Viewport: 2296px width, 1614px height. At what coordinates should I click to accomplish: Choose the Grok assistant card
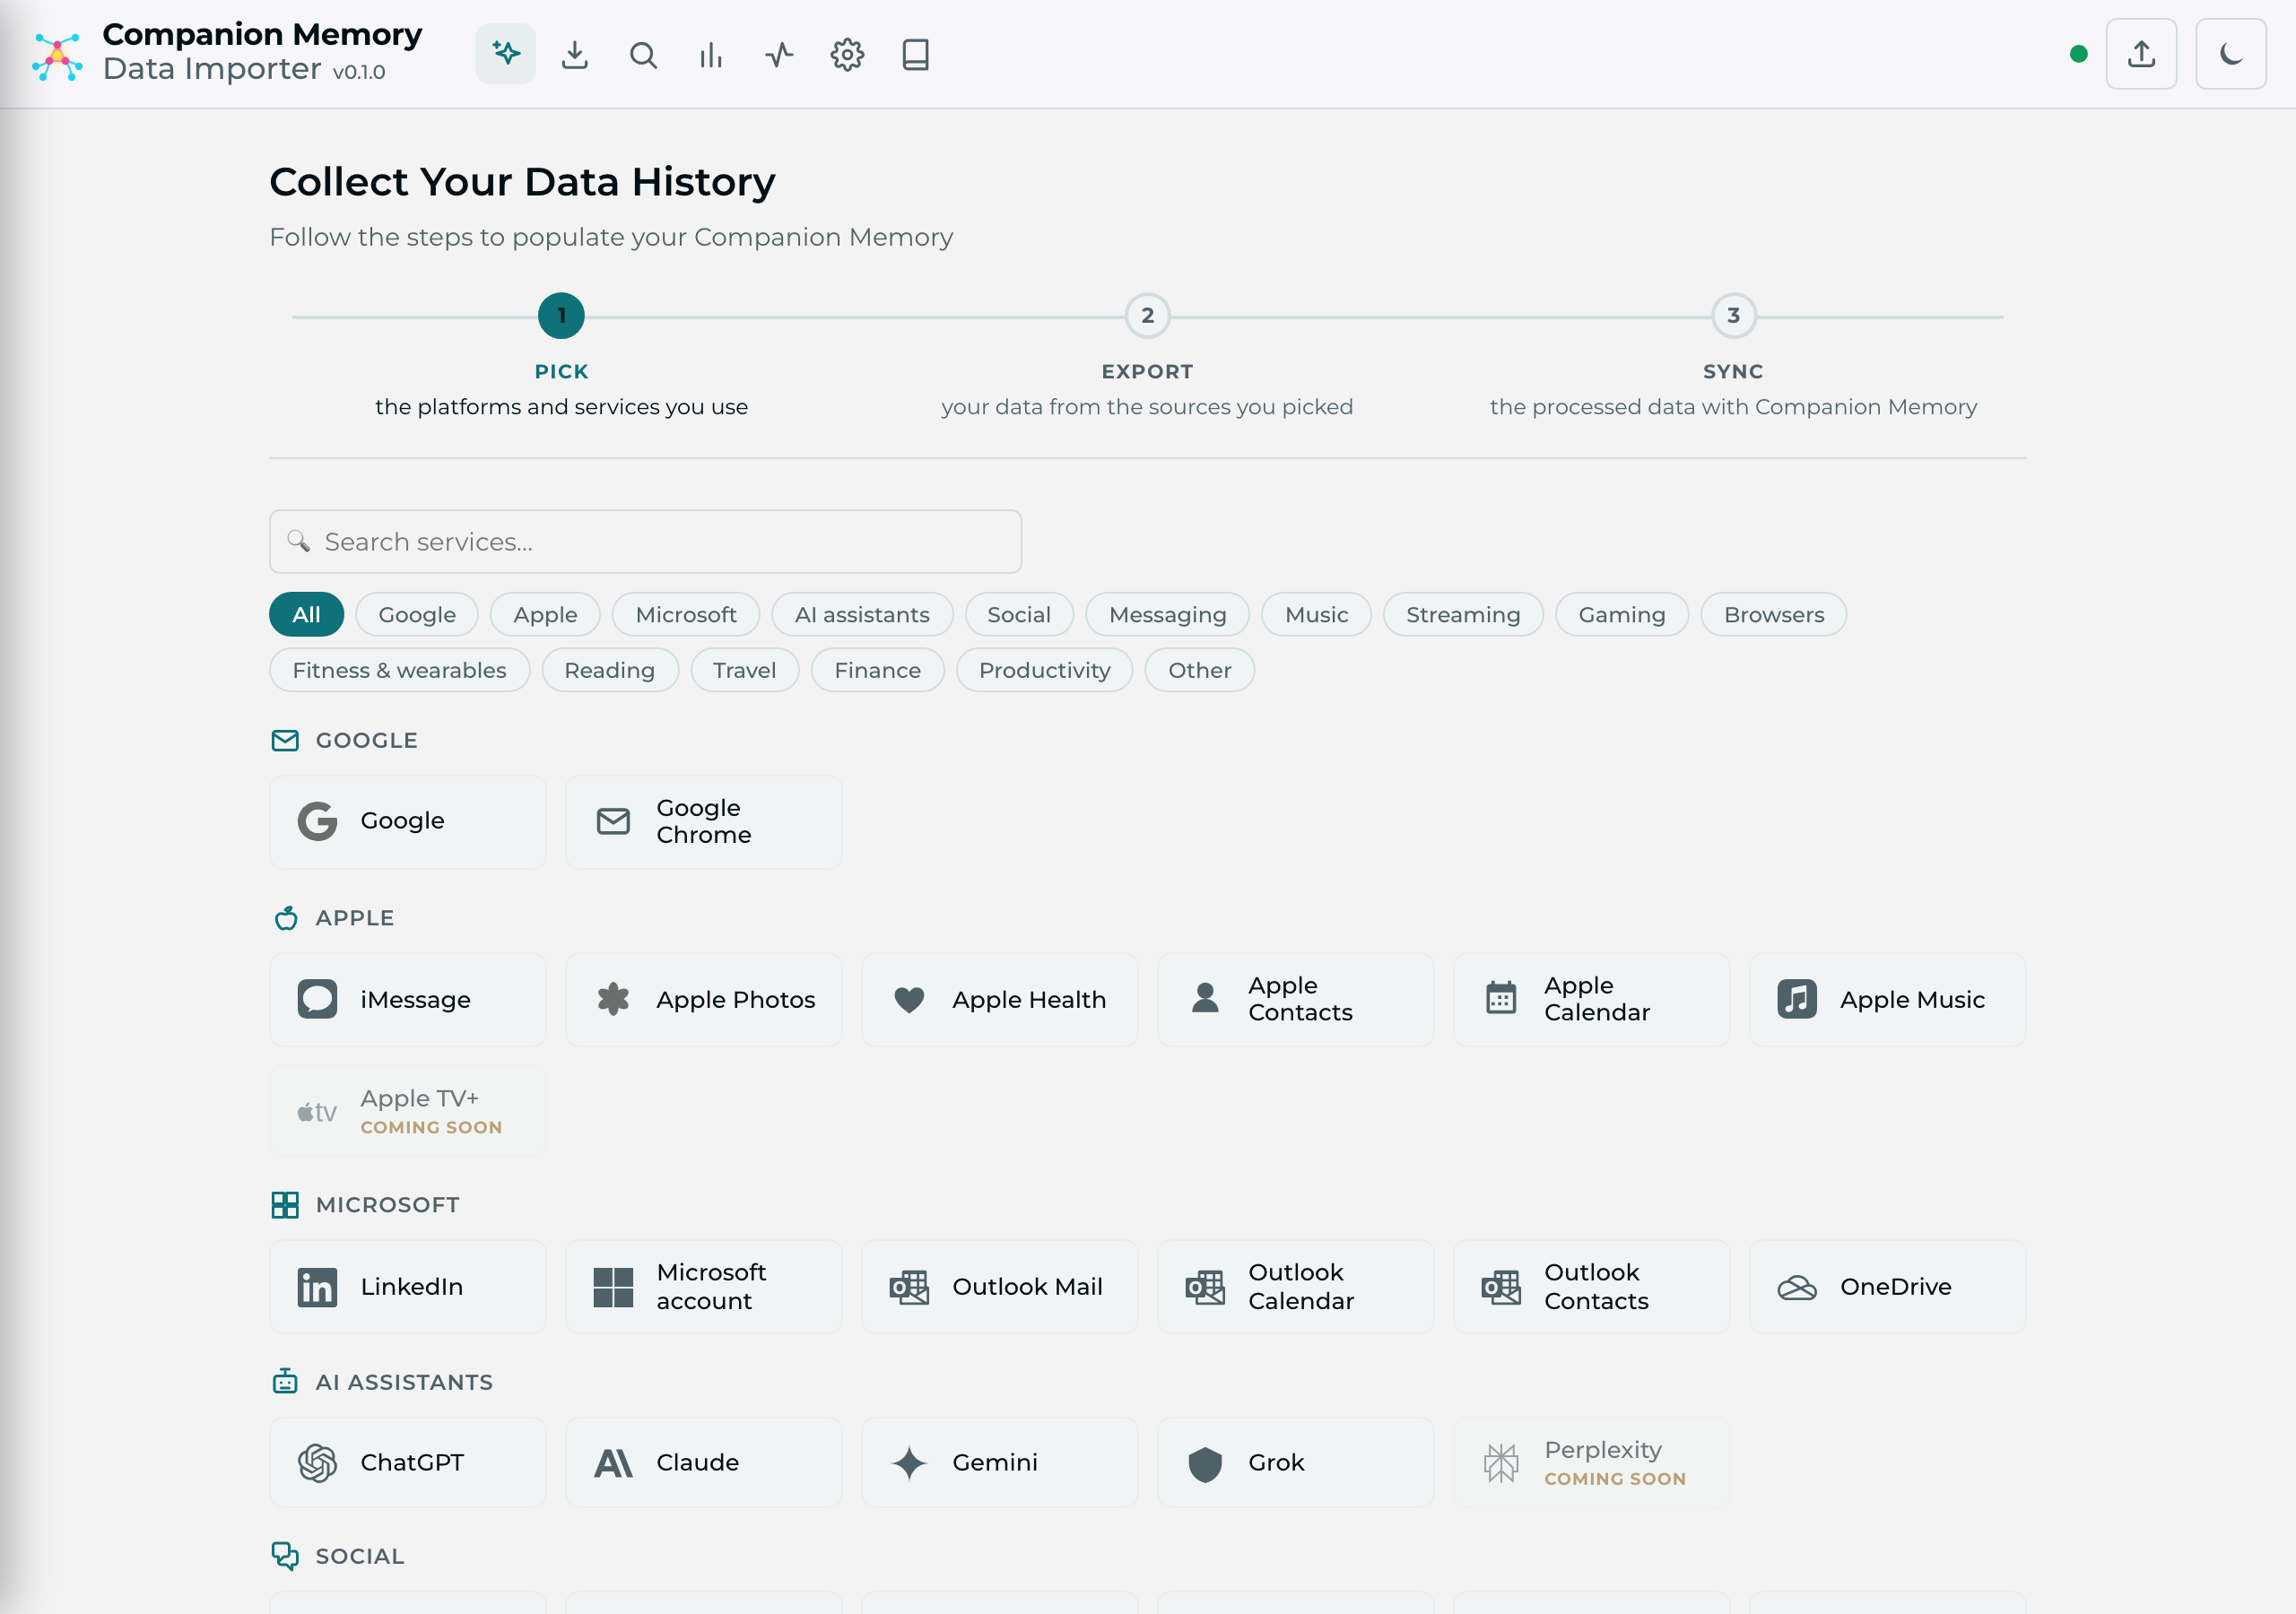(1296, 1462)
